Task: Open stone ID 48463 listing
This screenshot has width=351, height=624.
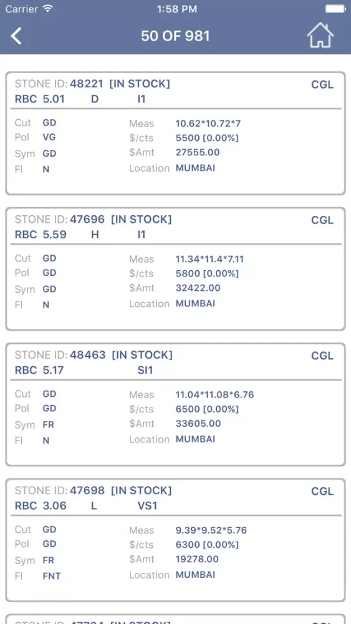Action: pos(175,404)
